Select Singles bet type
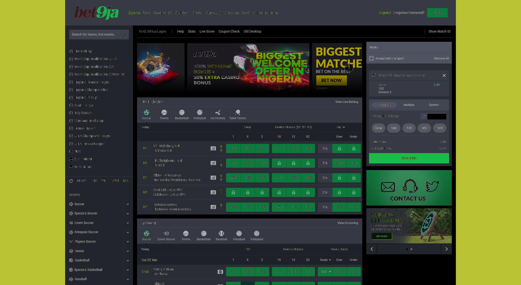Image resolution: width=521 pixels, height=285 pixels. pyautogui.click(x=384, y=105)
